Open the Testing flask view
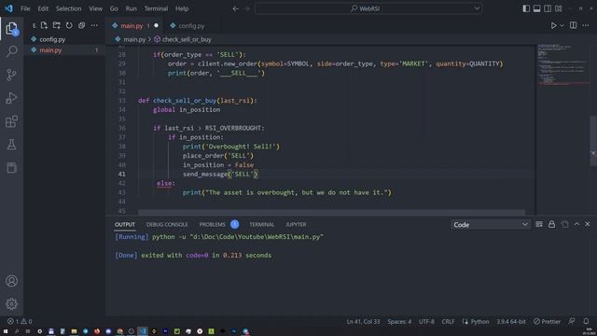The height and width of the screenshot is (336, 597). [x=12, y=145]
